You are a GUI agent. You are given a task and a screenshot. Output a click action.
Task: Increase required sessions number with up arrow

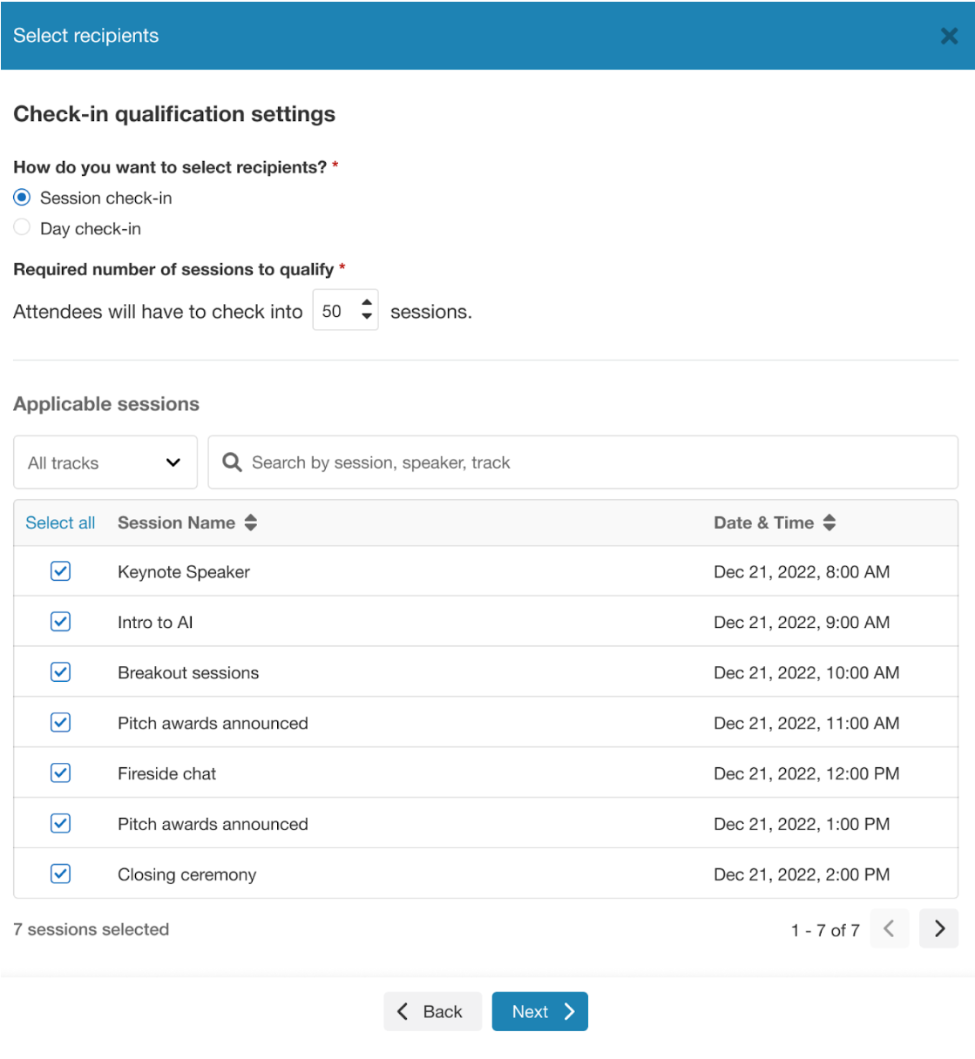[x=367, y=304]
